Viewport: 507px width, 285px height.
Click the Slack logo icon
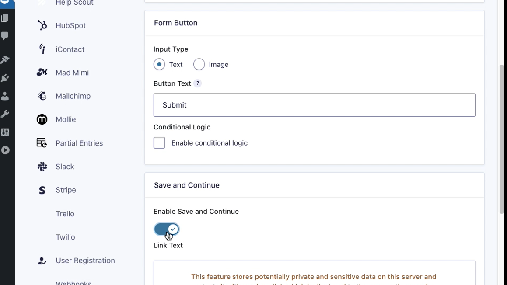pyautogui.click(x=42, y=167)
